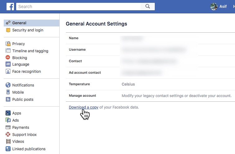Click the Language icon
The width and height of the screenshot is (235, 154).
(8, 64)
